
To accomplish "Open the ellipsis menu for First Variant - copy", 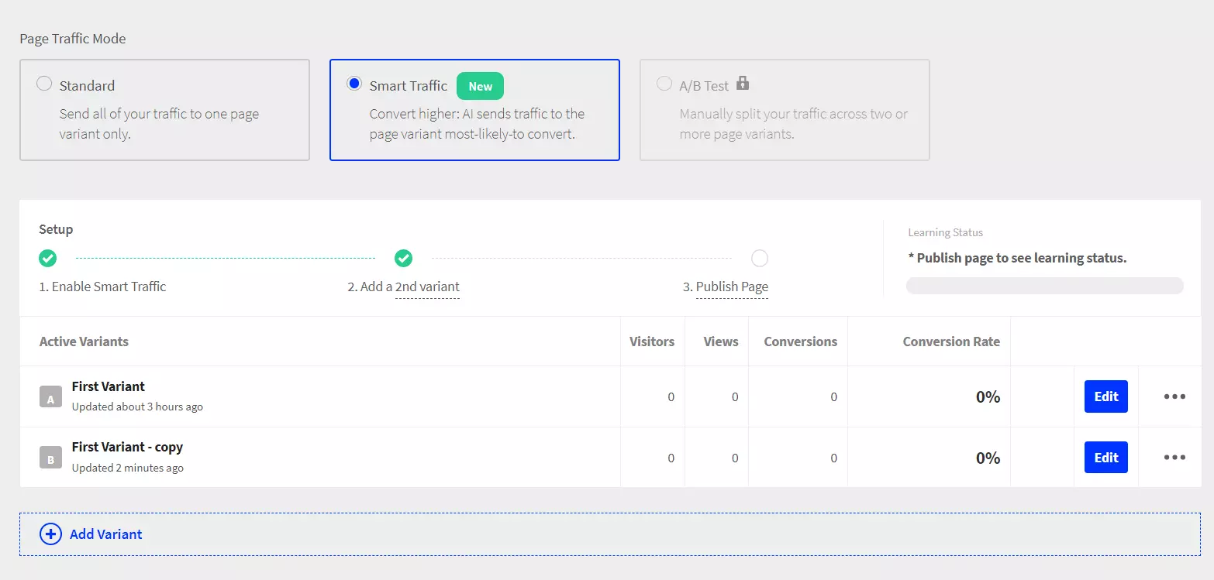I will (1174, 458).
